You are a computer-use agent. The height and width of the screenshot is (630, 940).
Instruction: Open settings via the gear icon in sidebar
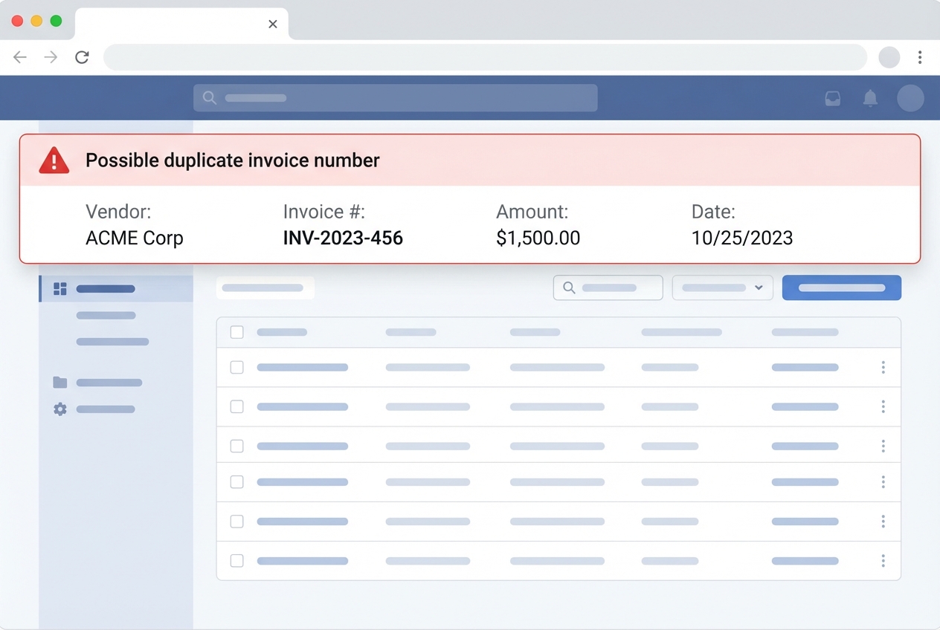tap(59, 409)
